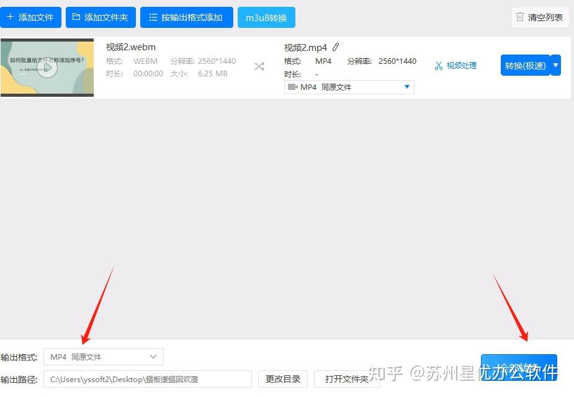Click the 输出路径 file path input field

148,379
